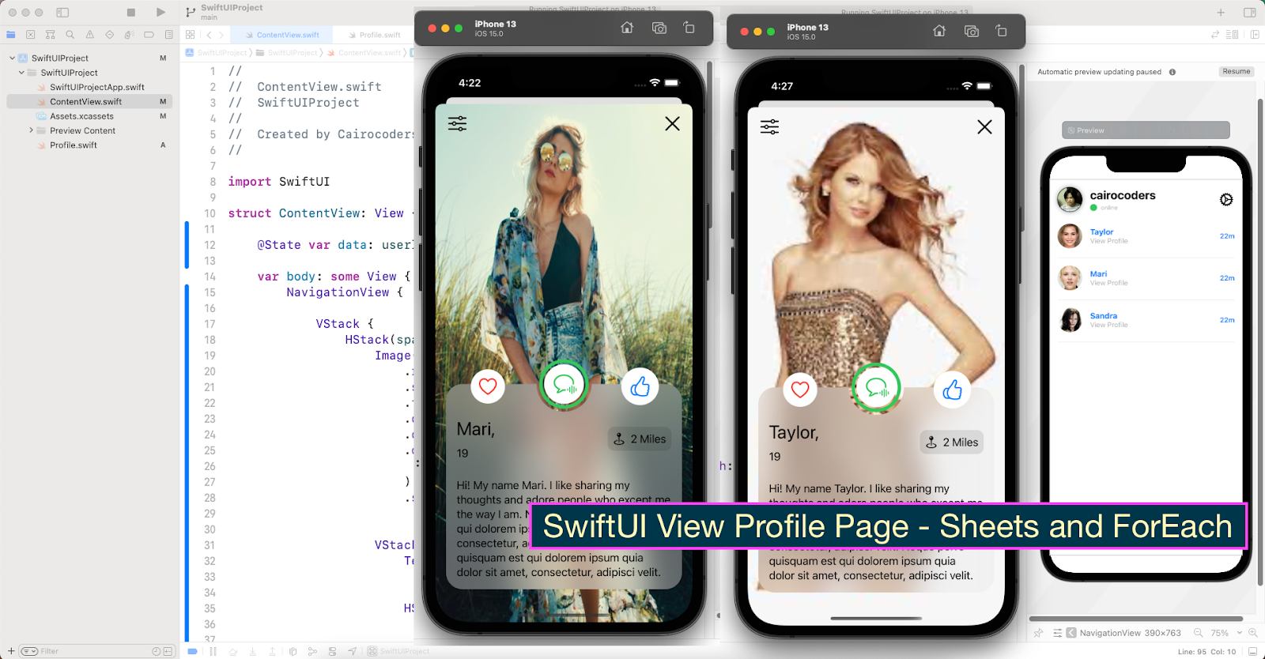Toggle breakpoints activation in debug bar
Viewport: 1265px width, 659px height.
192,651
